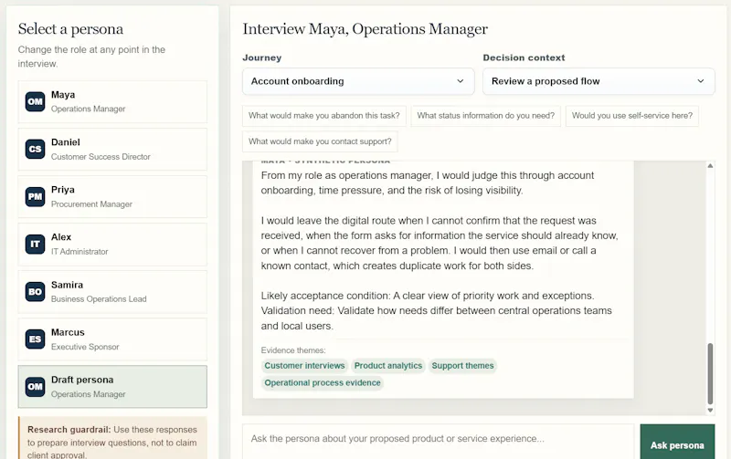731x459 pixels.
Task: Choose the Priya Procurement Manager persona
Action: pos(112,196)
